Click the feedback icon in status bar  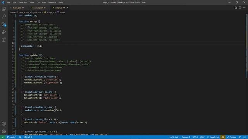coord(240,137)
